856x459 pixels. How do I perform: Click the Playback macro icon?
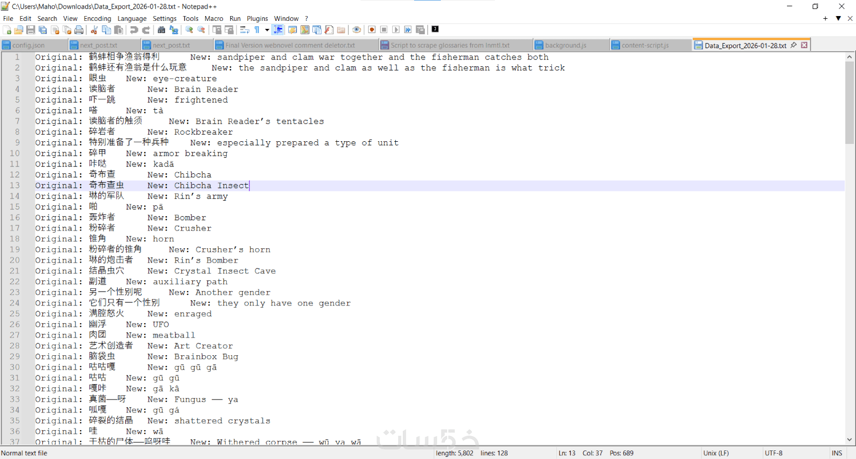(396, 30)
